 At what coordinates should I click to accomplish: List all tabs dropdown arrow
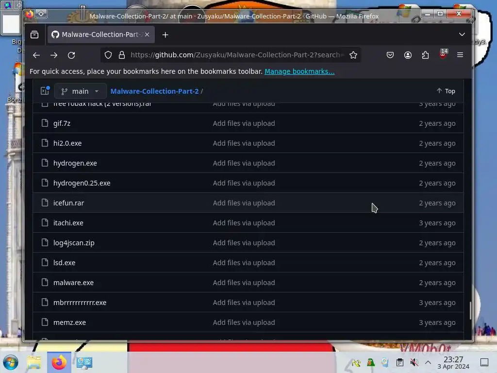coord(462,34)
